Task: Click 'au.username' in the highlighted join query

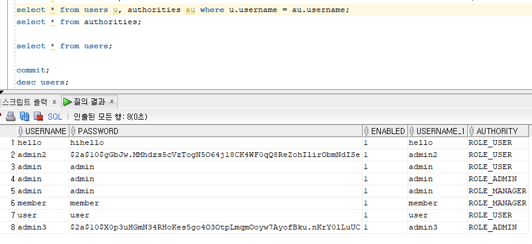Action: (x=319, y=10)
